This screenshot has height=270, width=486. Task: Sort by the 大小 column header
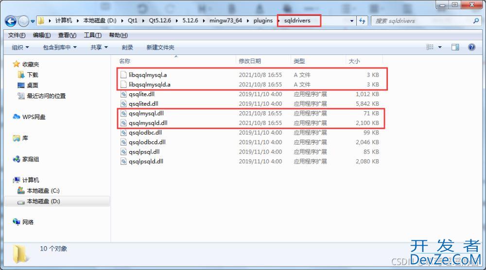click(354, 61)
